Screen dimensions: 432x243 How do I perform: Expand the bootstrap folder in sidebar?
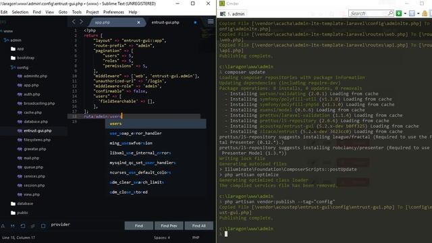[x=22, y=58]
